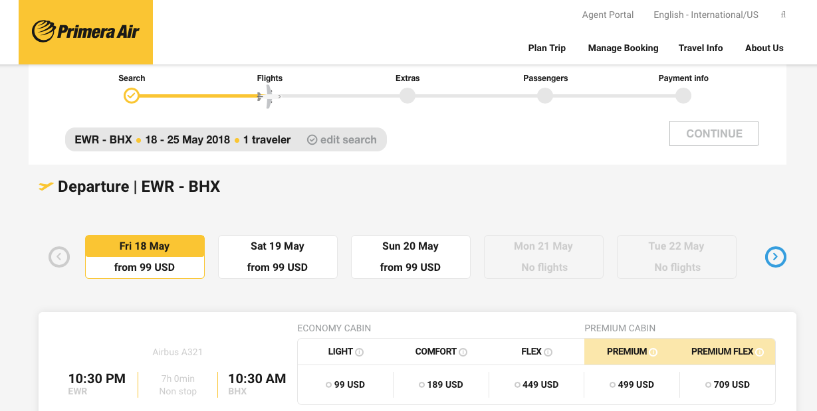Screen dimensions: 817x411
Task: Choose the 189 USD Comfort fare
Action: click(x=441, y=384)
